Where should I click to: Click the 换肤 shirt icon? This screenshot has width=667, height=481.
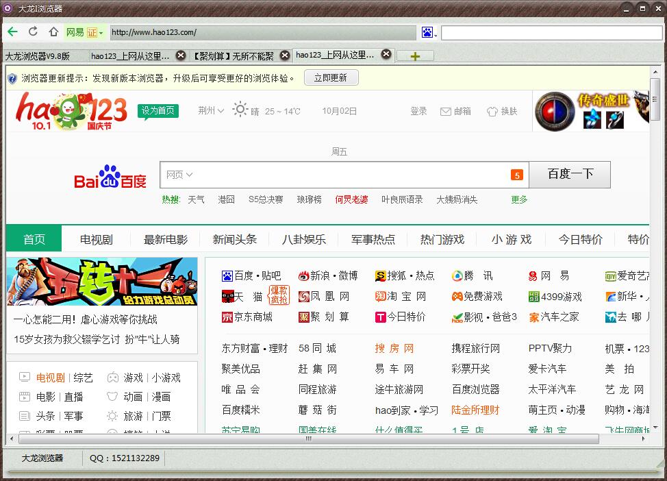492,112
